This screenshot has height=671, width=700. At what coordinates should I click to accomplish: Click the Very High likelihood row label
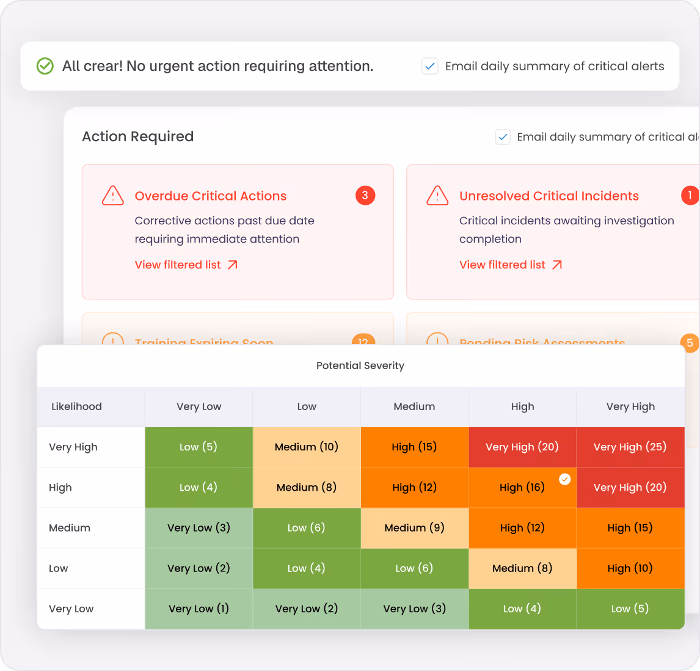click(73, 447)
